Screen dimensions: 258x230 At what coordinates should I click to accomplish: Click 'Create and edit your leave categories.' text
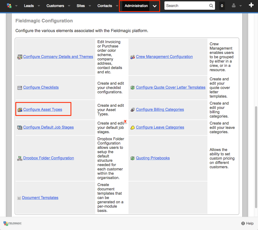pyautogui.click(x=222, y=128)
